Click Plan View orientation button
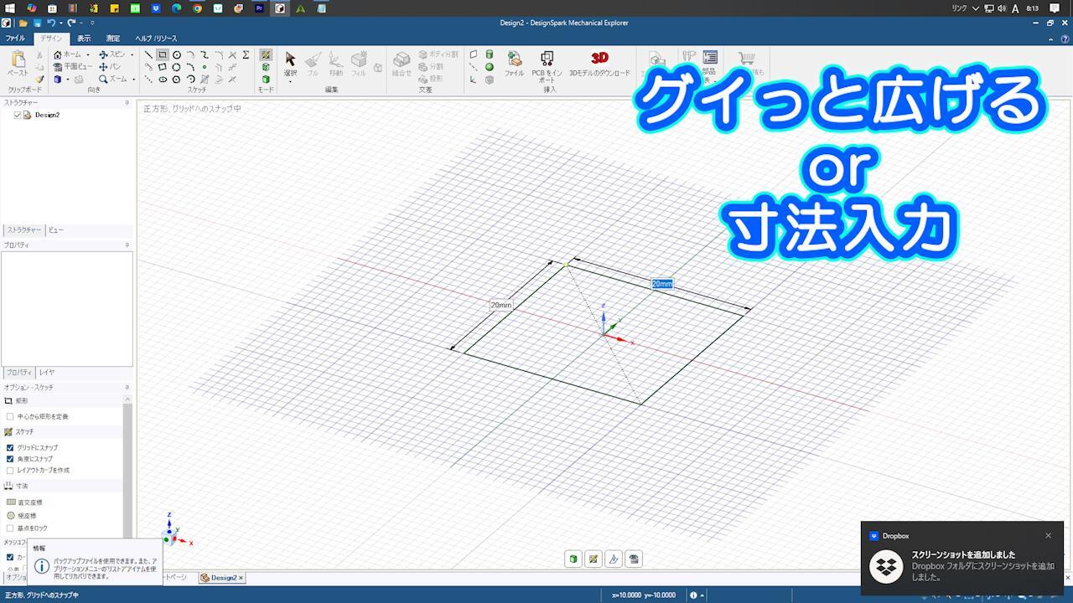The image size is (1073, 603). pos(74,67)
